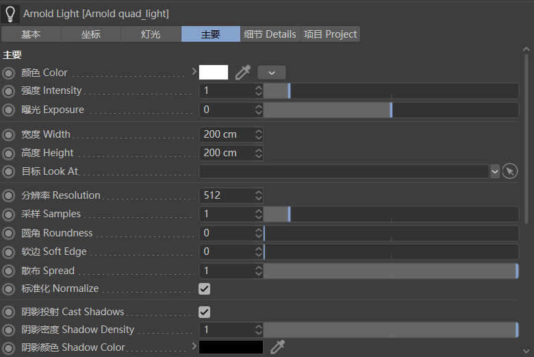Uncheck the Cast Shadows checkbox
The image size is (534, 357).
tap(204, 312)
